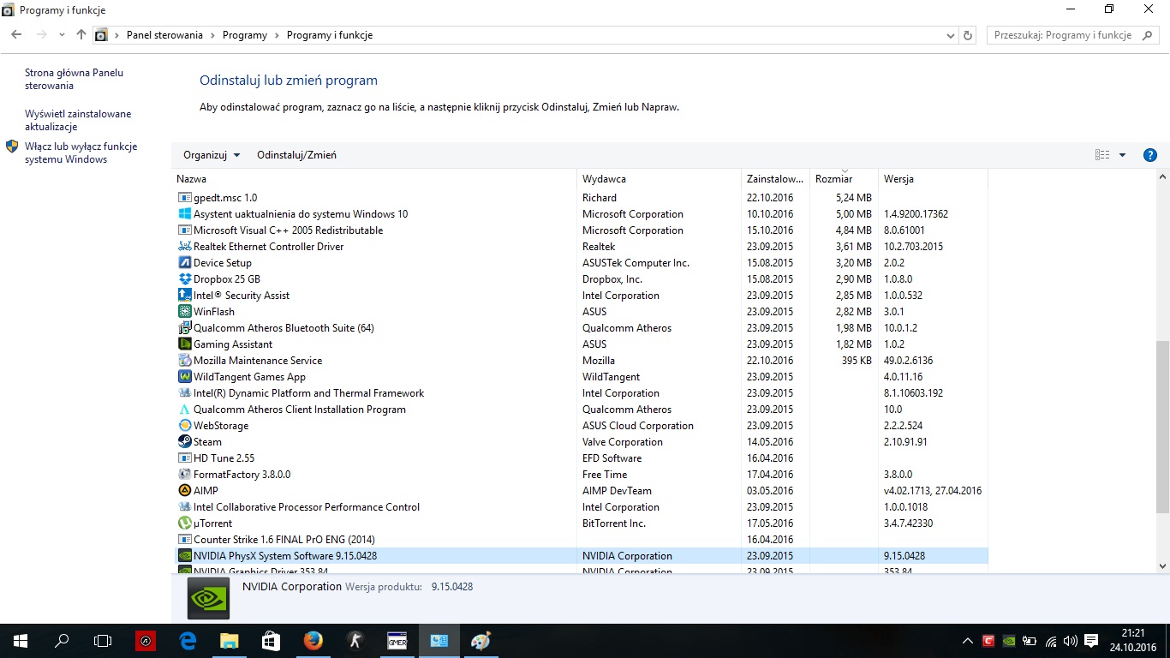Select Intel Collaborative Processor Performance Control
Image resolution: width=1170 pixels, height=658 pixels.
pyautogui.click(x=580, y=507)
